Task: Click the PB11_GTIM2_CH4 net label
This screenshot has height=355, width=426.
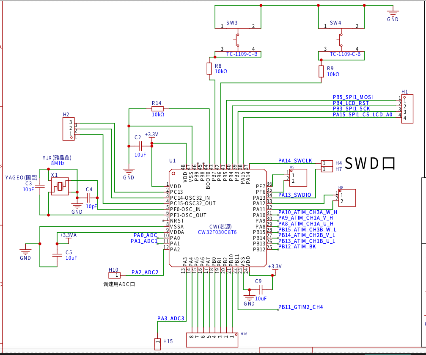Action: 300,307
